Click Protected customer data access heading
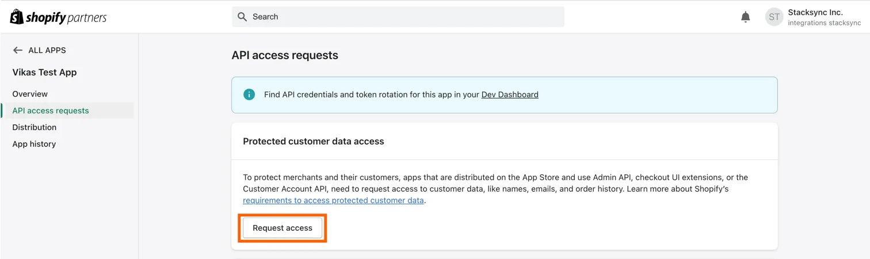This screenshot has height=259, width=870. click(314, 141)
